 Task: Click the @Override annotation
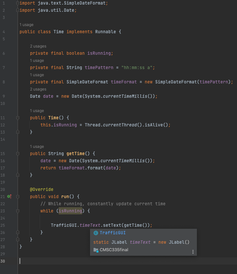(42, 189)
